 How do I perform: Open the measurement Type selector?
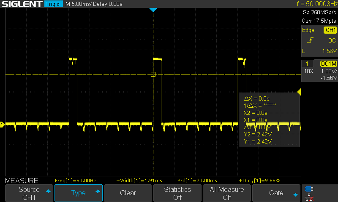pos(79,193)
